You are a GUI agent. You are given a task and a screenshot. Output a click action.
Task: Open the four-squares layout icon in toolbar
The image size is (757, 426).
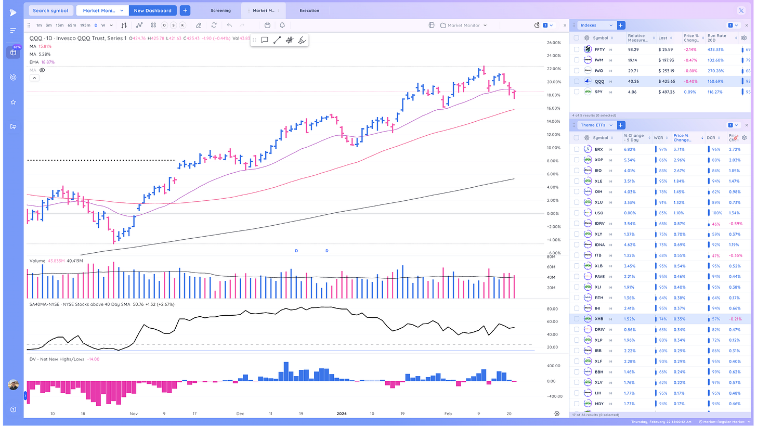[153, 25]
